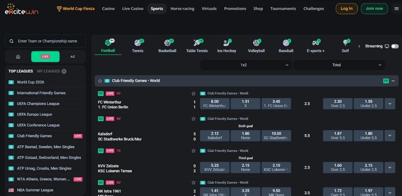Open the Total market dropdown
The image size is (402, 196).
pyautogui.click(x=339, y=65)
